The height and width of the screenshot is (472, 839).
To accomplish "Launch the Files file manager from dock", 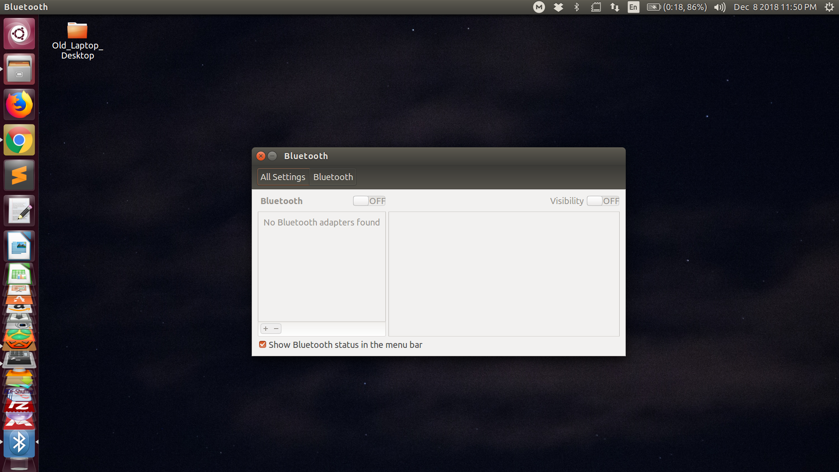I will (19, 69).
